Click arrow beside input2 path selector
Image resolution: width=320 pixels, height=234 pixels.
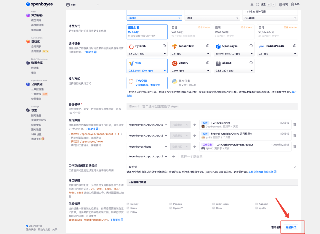(x=173, y=156)
